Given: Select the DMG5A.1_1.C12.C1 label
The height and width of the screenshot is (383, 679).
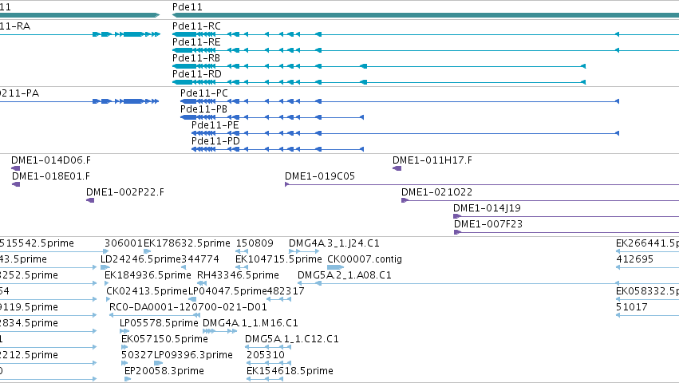Looking at the screenshot, I should [292, 340].
